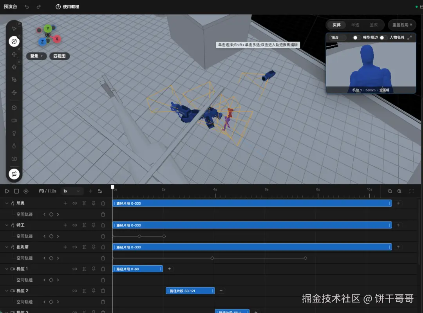Image resolution: width=423 pixels, height=313 pixels.
Task: Switch to 实体 display mode
Action: click(336, 25)
